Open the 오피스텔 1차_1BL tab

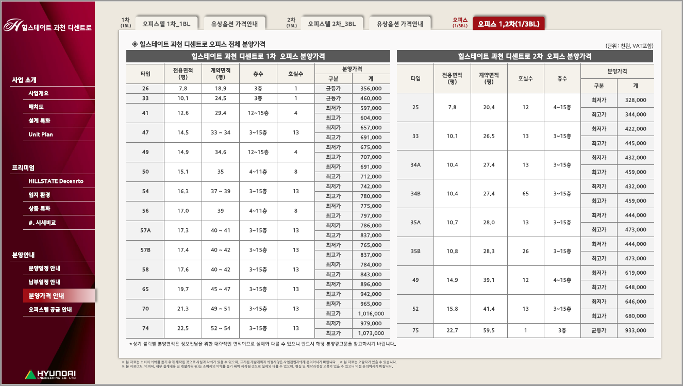[x=166, y=24]
